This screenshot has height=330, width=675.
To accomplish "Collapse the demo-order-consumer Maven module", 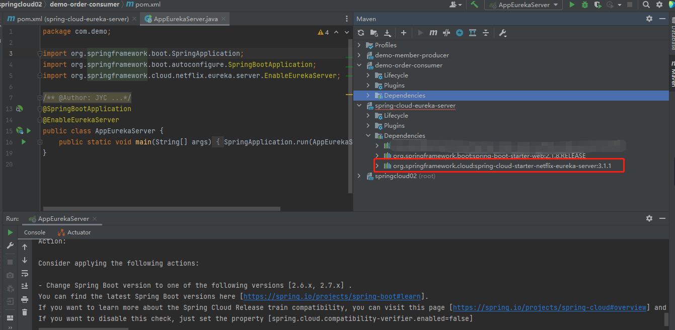I will click(x=359, y=65).
